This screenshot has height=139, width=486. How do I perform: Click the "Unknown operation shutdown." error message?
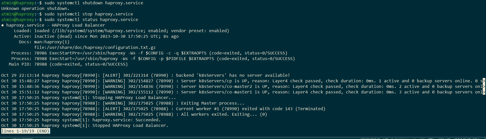(x=35, y=9)
